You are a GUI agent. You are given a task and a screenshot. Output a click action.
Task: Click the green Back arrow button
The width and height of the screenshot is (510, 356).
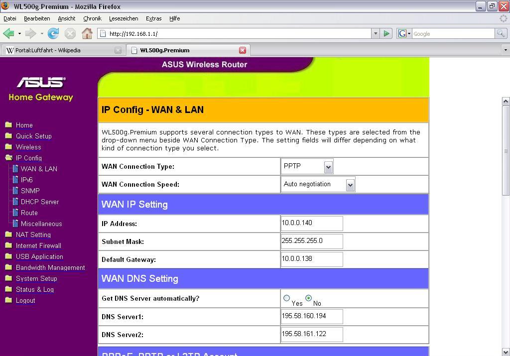(x=9, y=33)
